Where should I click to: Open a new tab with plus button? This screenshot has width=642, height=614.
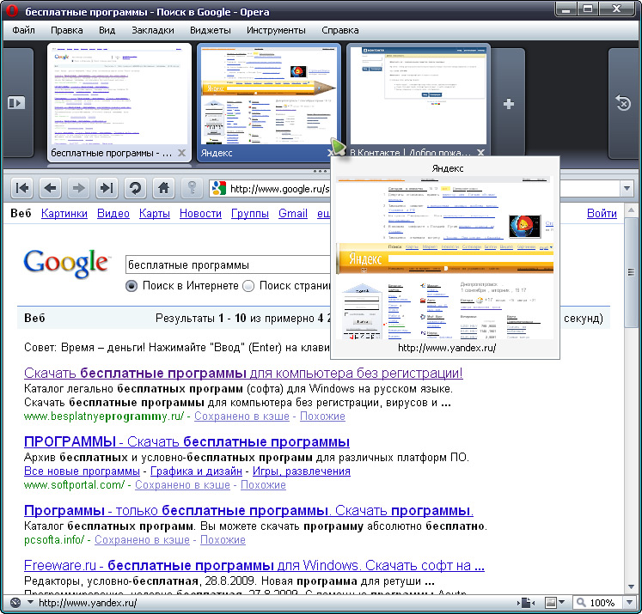[509, 104]
